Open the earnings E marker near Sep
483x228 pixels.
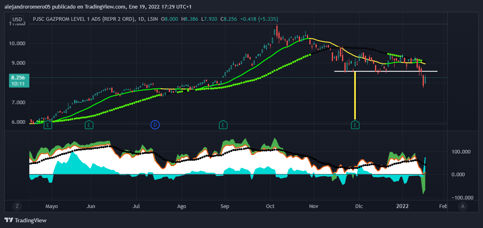[223, 125]
